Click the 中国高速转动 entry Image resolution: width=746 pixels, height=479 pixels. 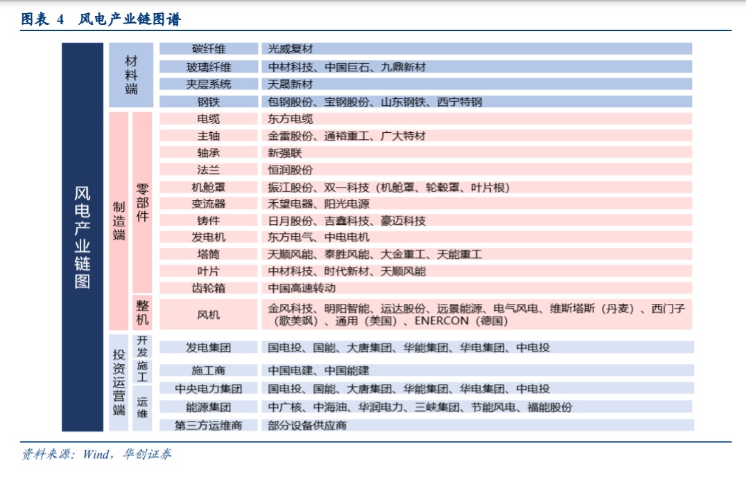(x=477, y=288)
